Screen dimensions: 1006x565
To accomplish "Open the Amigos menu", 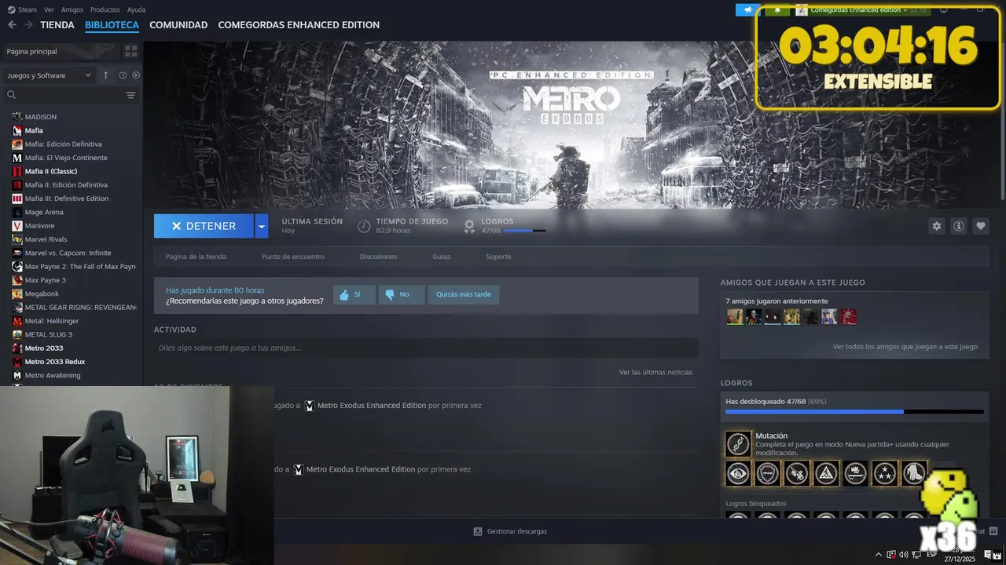I will (72, 9).
